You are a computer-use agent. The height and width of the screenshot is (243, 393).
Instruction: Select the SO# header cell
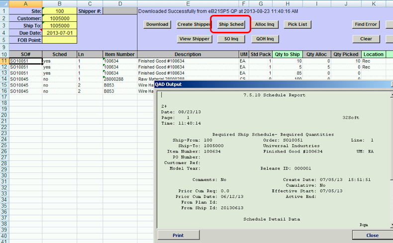coord(25,54)
